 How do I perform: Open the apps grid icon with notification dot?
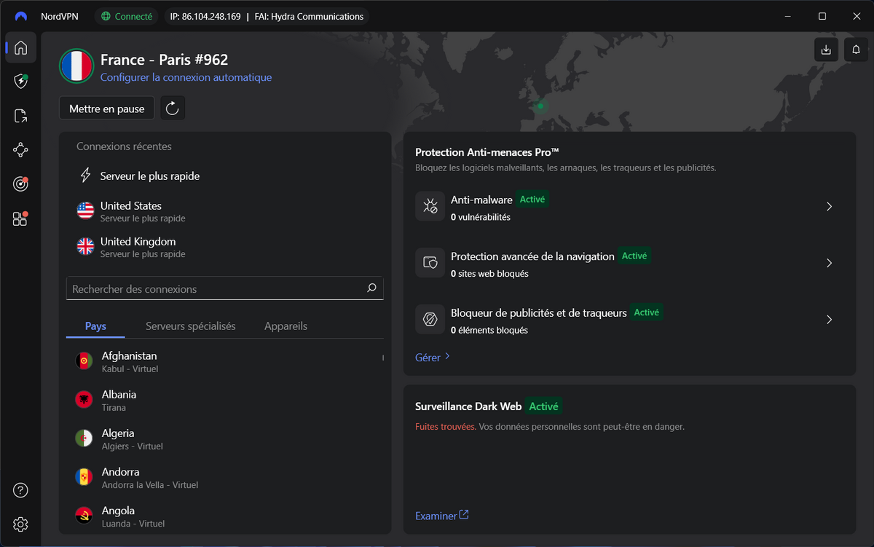tap(20, 219)
